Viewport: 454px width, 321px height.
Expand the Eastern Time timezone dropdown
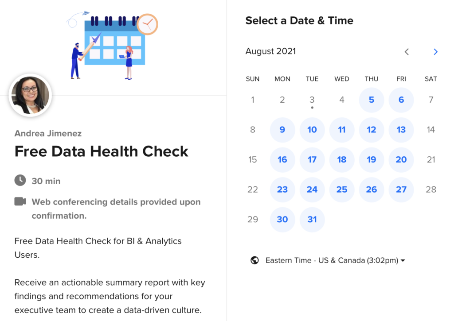(335, 260)
